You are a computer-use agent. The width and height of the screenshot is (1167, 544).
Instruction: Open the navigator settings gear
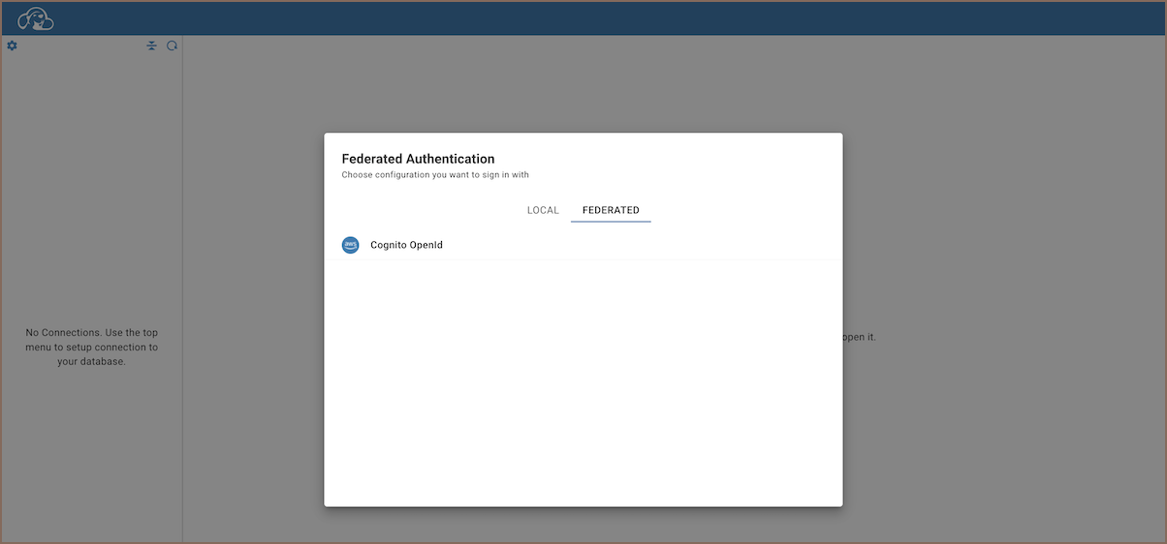[x=12, y=45]
